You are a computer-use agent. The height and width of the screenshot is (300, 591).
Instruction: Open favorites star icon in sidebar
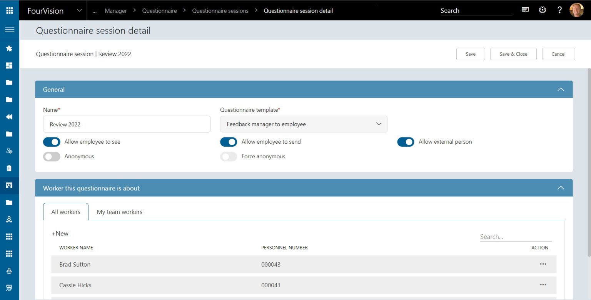tap(9, 48)
